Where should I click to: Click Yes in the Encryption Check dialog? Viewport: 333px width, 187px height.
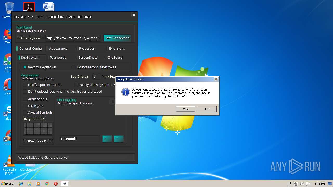(x=185, y=109)
